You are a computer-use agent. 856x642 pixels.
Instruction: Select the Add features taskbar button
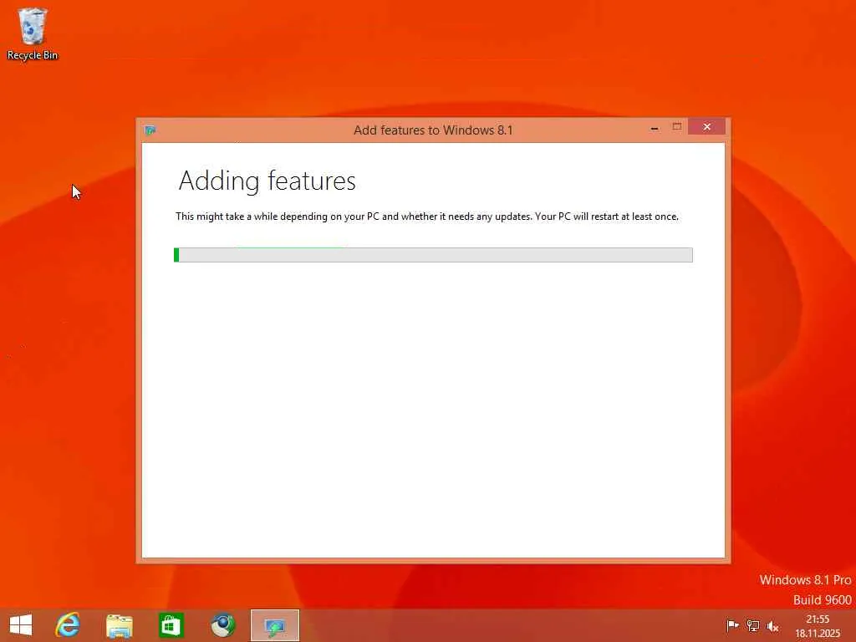point(275,625)
